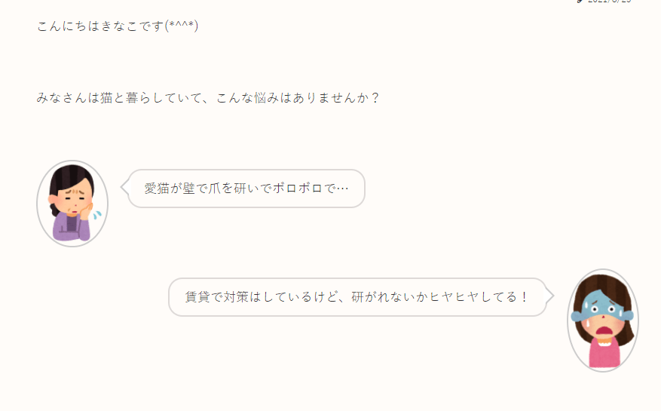
Task: Click the word 愛猫 in the left bubble
Action: [x=158, y=189]
